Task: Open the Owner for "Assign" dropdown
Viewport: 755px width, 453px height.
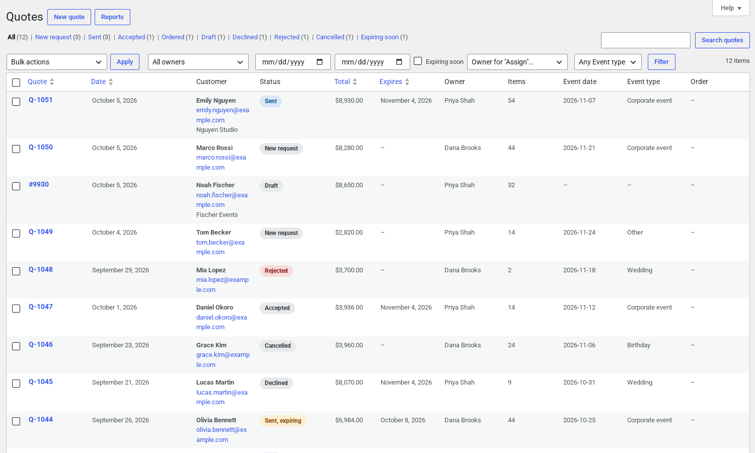Action: [517, 62]
